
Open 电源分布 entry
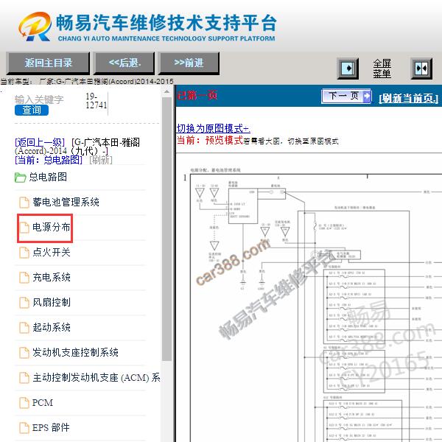[52, 227]
